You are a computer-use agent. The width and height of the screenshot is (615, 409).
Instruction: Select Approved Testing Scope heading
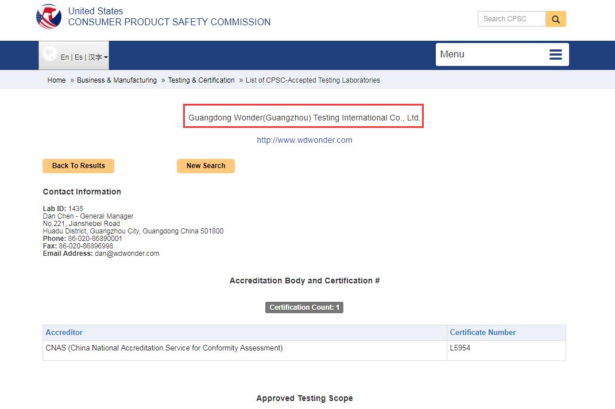point(304,398)
